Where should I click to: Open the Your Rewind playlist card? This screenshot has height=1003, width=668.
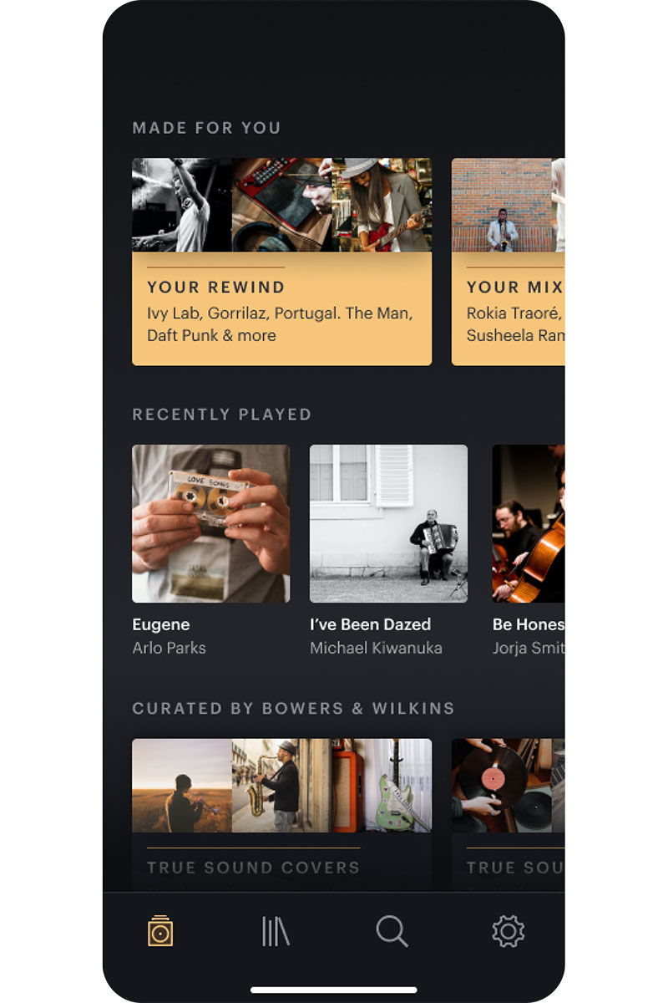(281, 262)
